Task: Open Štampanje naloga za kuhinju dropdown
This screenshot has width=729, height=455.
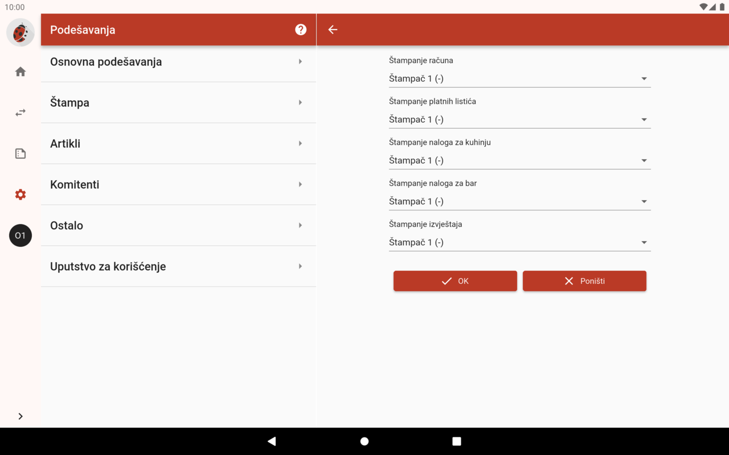Action: [519, 160]
